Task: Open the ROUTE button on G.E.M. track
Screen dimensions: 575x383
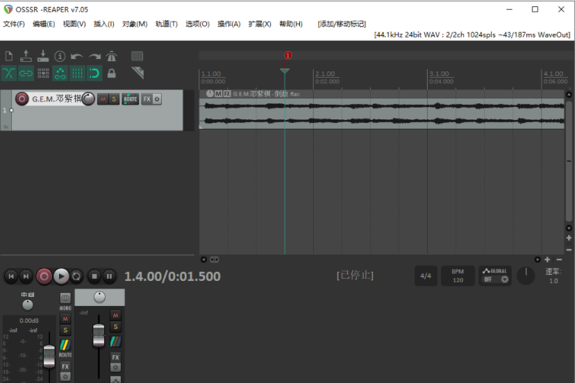Action: (130, 99)
